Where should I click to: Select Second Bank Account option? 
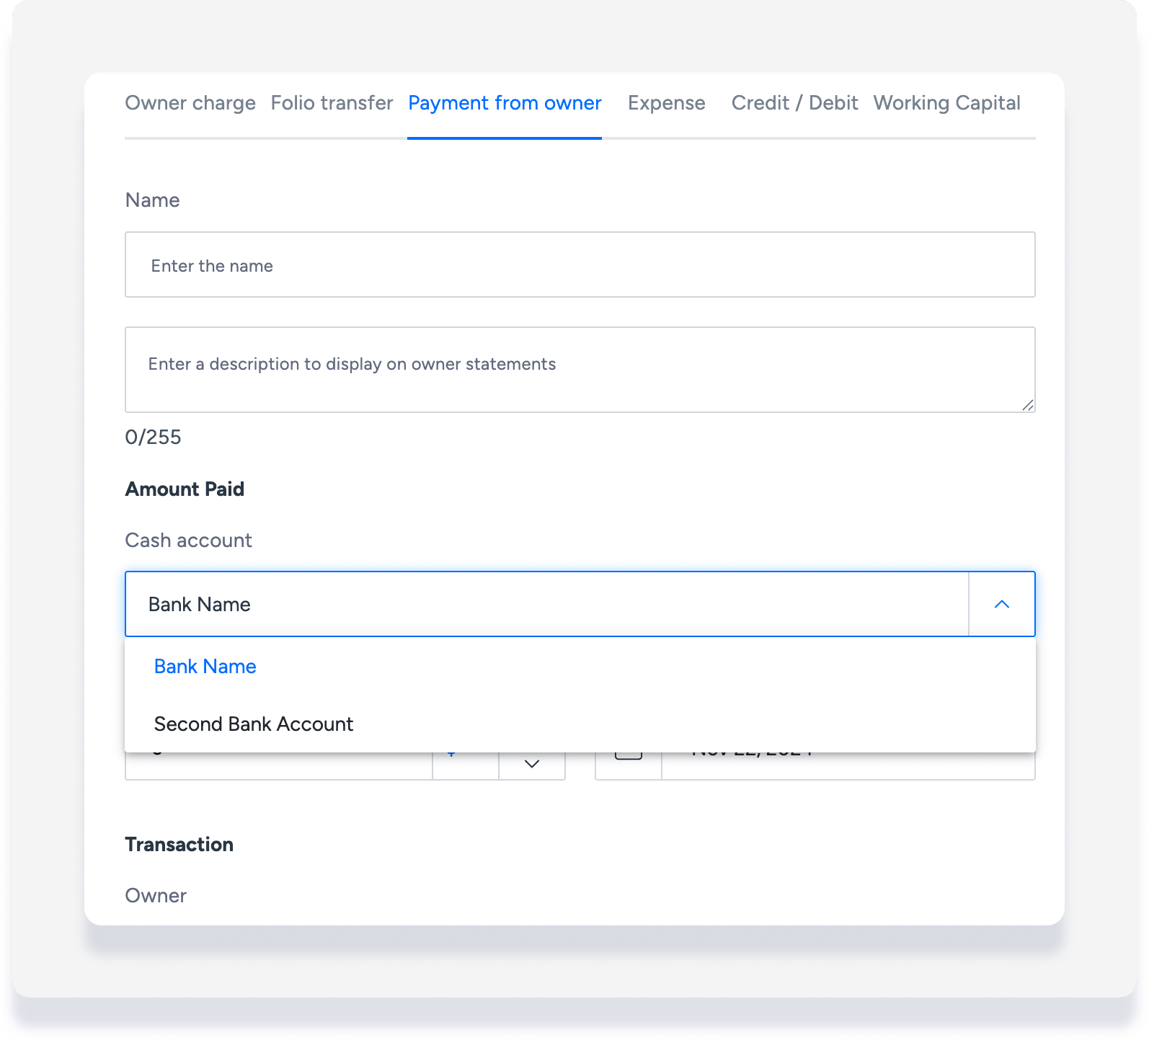tap(254, 724)
